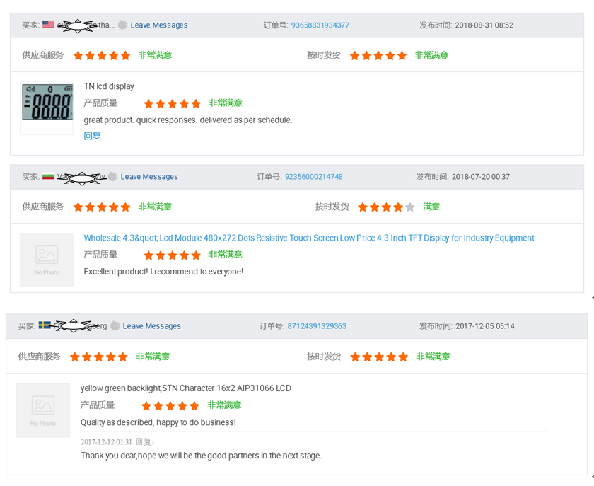Click the 回复 reply link under first review

tap(92, 136)
